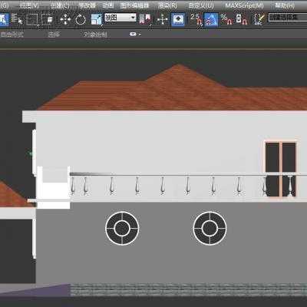The height and width of the screenshot is (307, 307).
Task: Expand the ribbon display options dropdown
Action: coord(135,35)
